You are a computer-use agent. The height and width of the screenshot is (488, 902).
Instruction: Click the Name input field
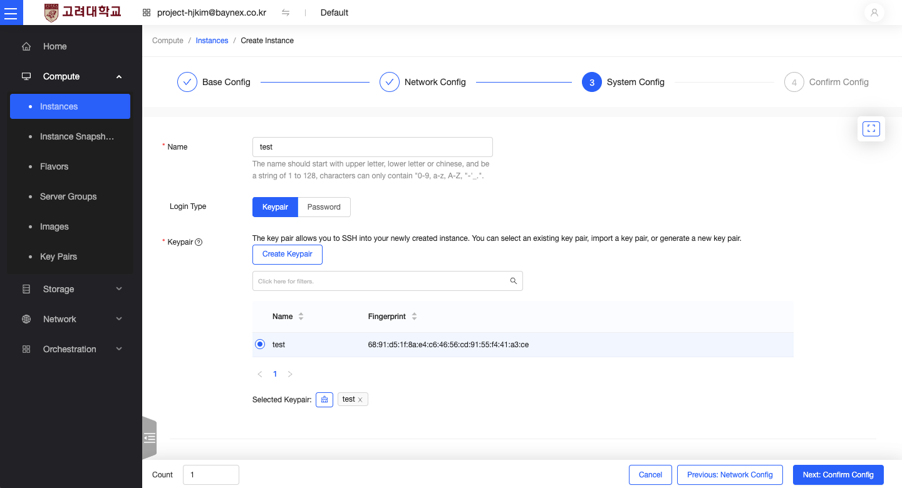[373, 147]
